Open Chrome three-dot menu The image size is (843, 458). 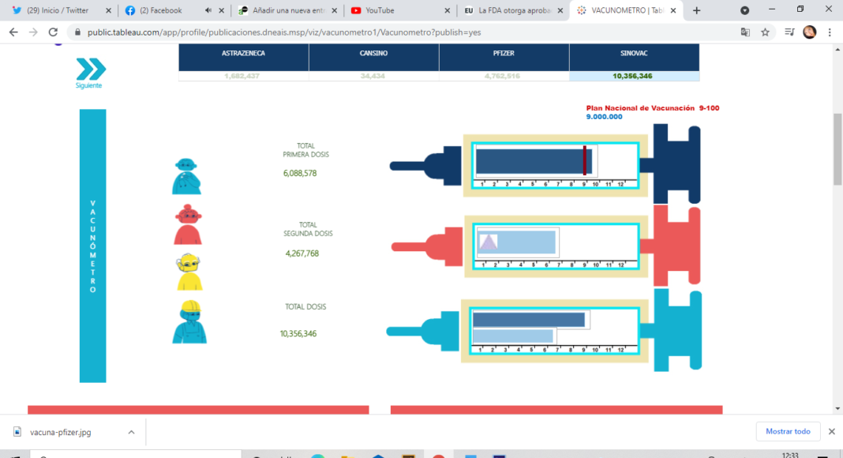pos(830,32)
